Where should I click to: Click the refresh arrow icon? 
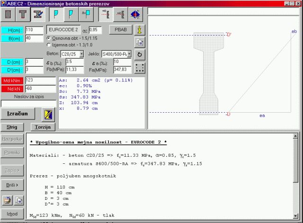pyautogui.click(x=139, y=54)
